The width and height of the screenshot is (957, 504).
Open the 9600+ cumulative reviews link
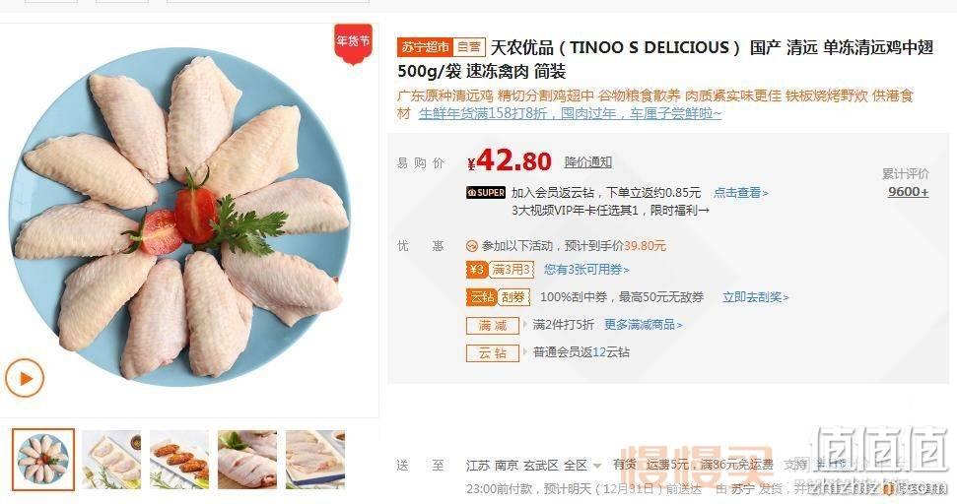coord(908,191)
